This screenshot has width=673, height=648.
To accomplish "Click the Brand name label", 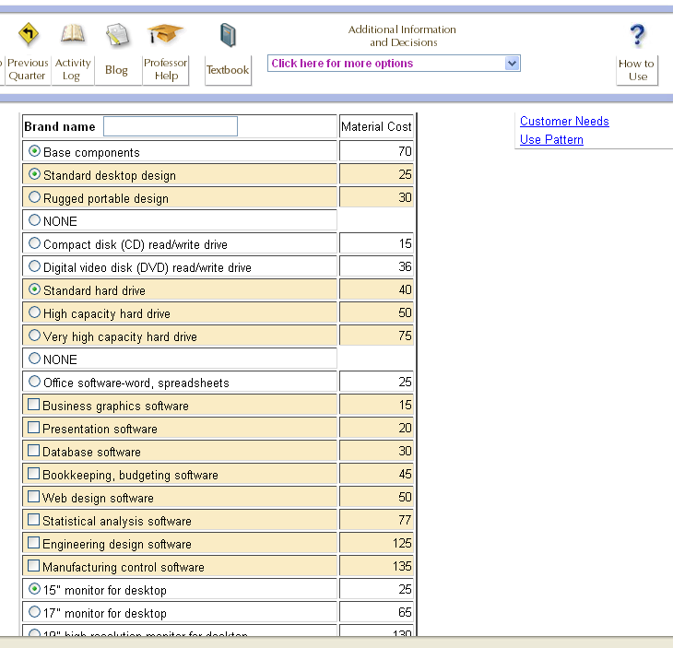I will 60,126.
